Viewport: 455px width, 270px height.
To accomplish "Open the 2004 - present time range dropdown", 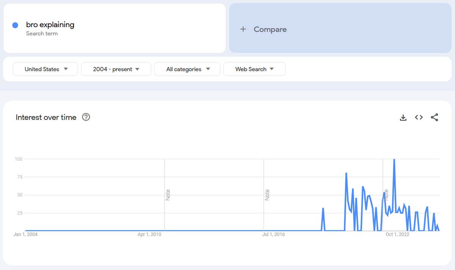I will click(x=116, y=69).
